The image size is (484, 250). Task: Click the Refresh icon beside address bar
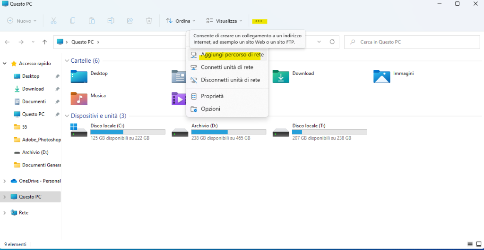[332, 42]
